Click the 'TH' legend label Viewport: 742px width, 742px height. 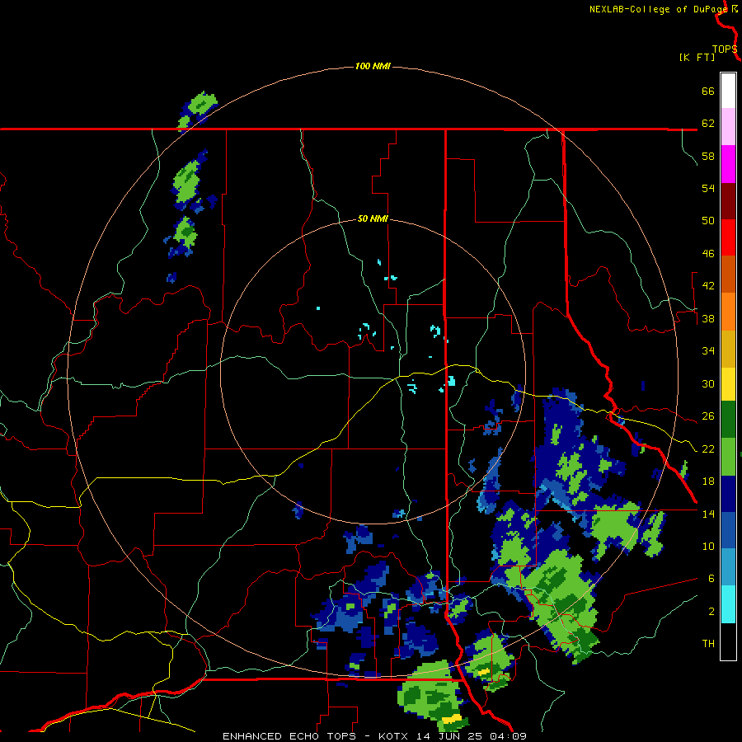tap(708, 644)
